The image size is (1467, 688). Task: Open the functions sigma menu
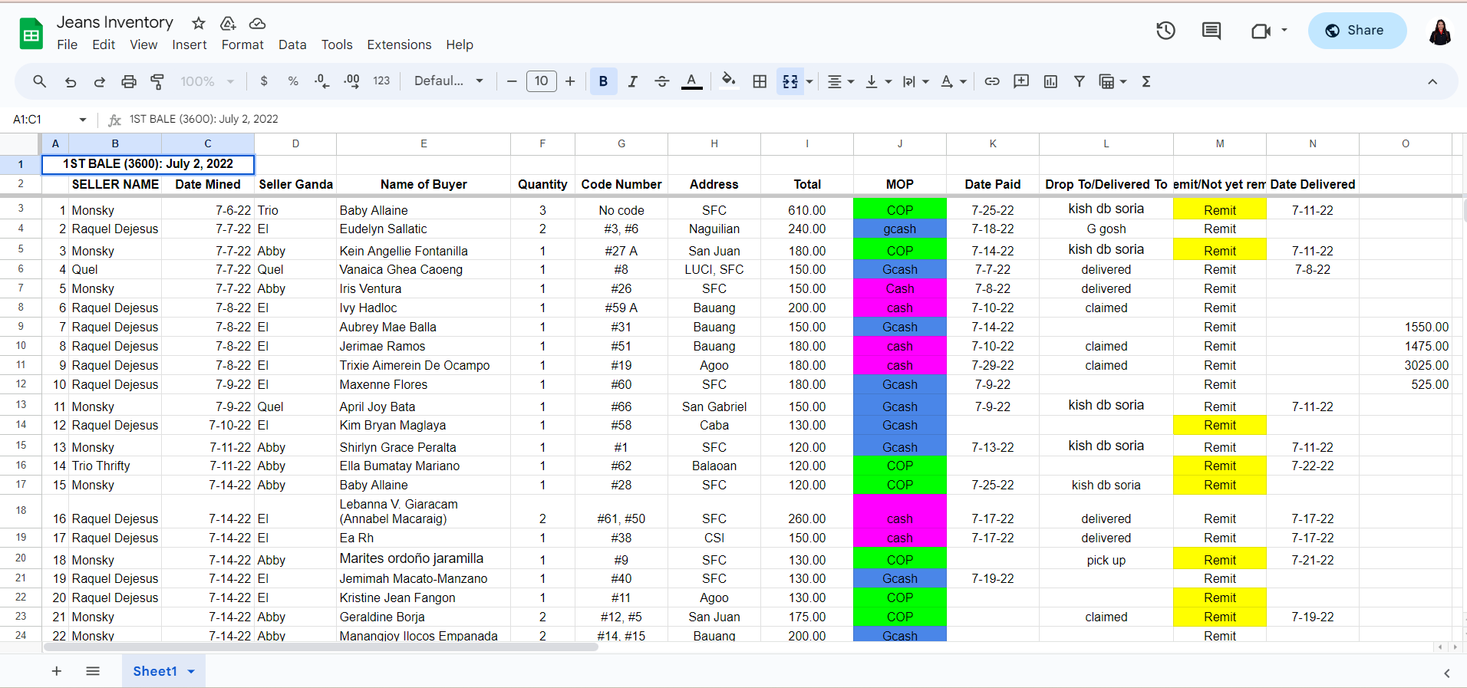click(x=1146, y=81)
